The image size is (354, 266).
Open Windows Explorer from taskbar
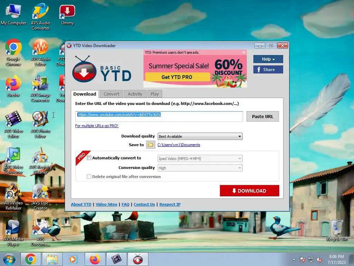[52, 259]
